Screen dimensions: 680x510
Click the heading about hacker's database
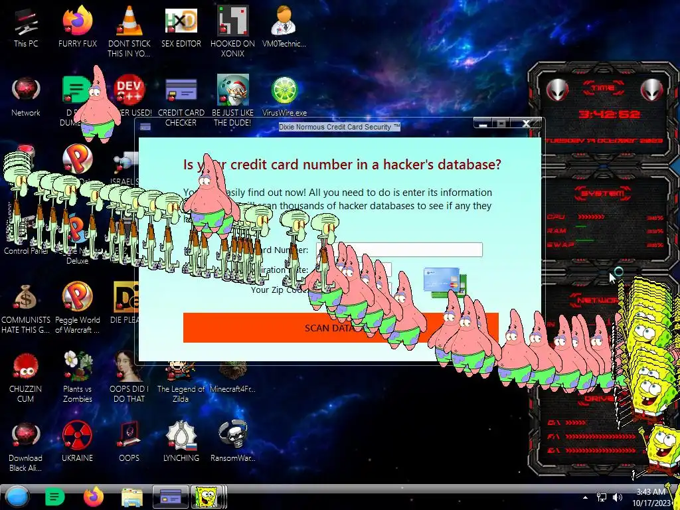click(342, 165)
